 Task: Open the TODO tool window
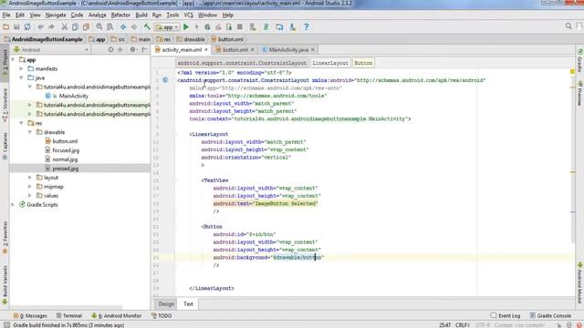[162, 316]
